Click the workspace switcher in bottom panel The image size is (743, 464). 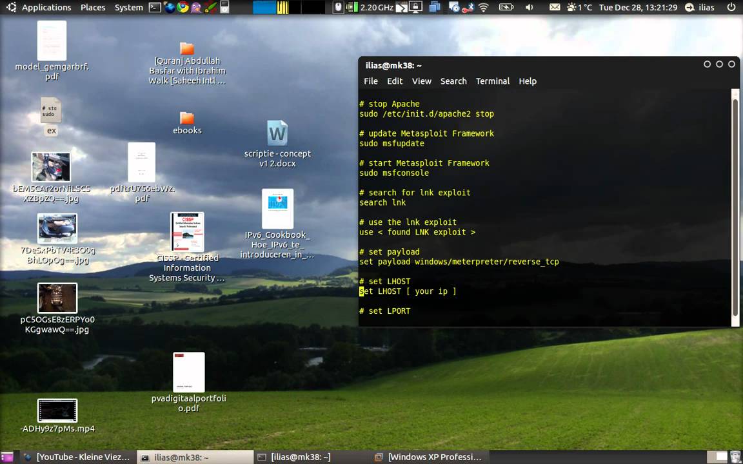tap(717, 457)
